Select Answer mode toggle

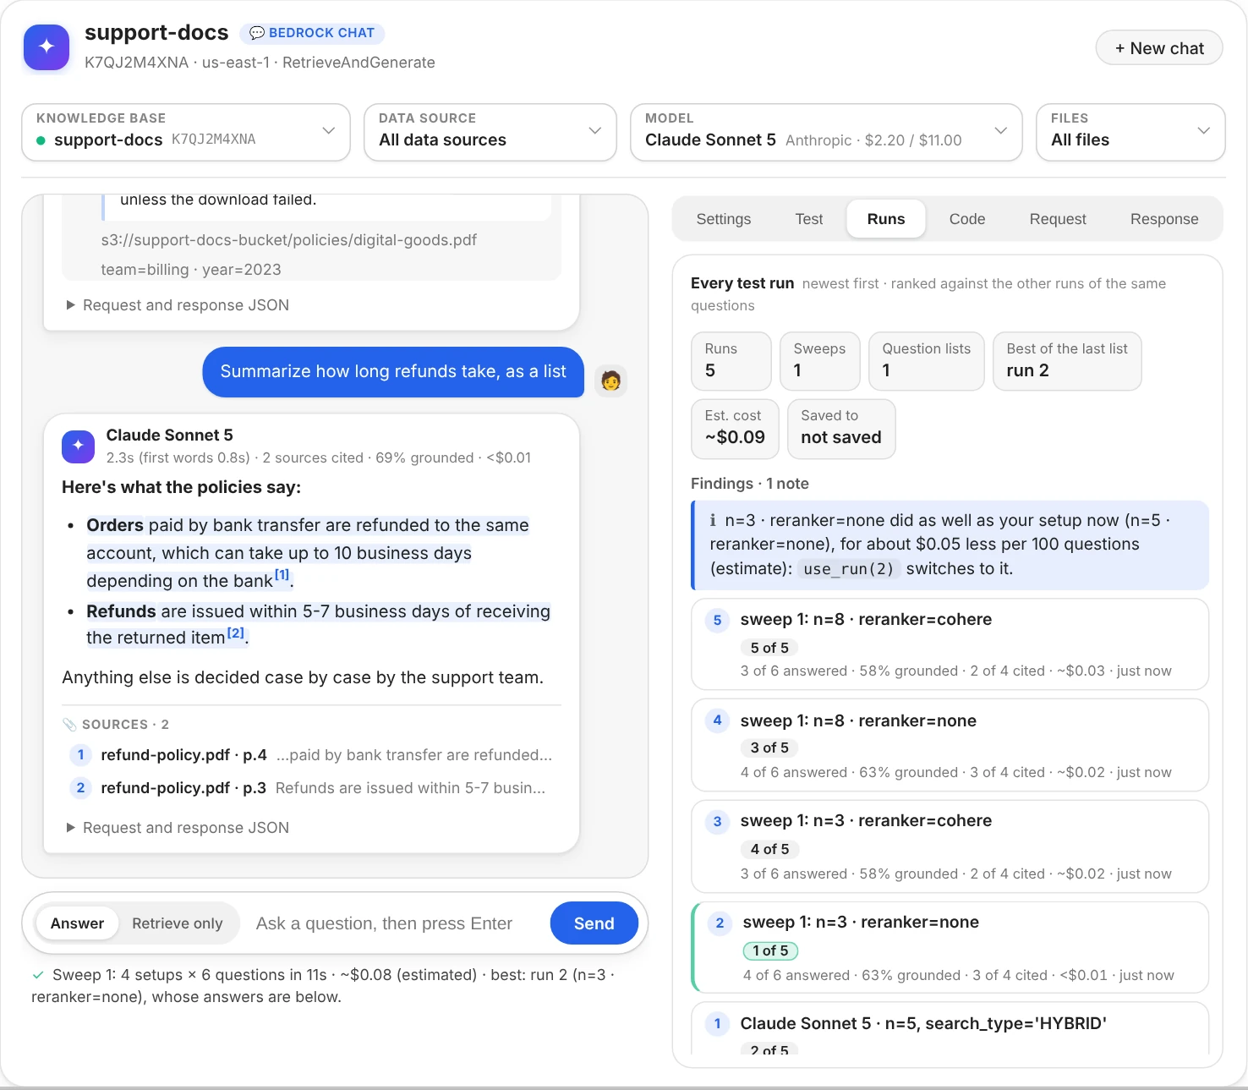point(77,923)
